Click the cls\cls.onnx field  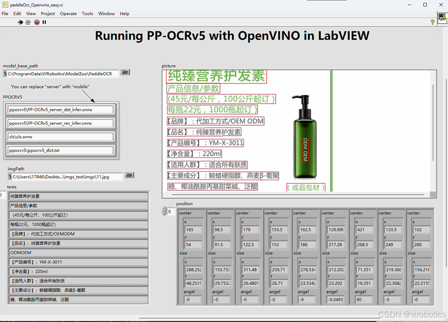[x=61, y=137]
